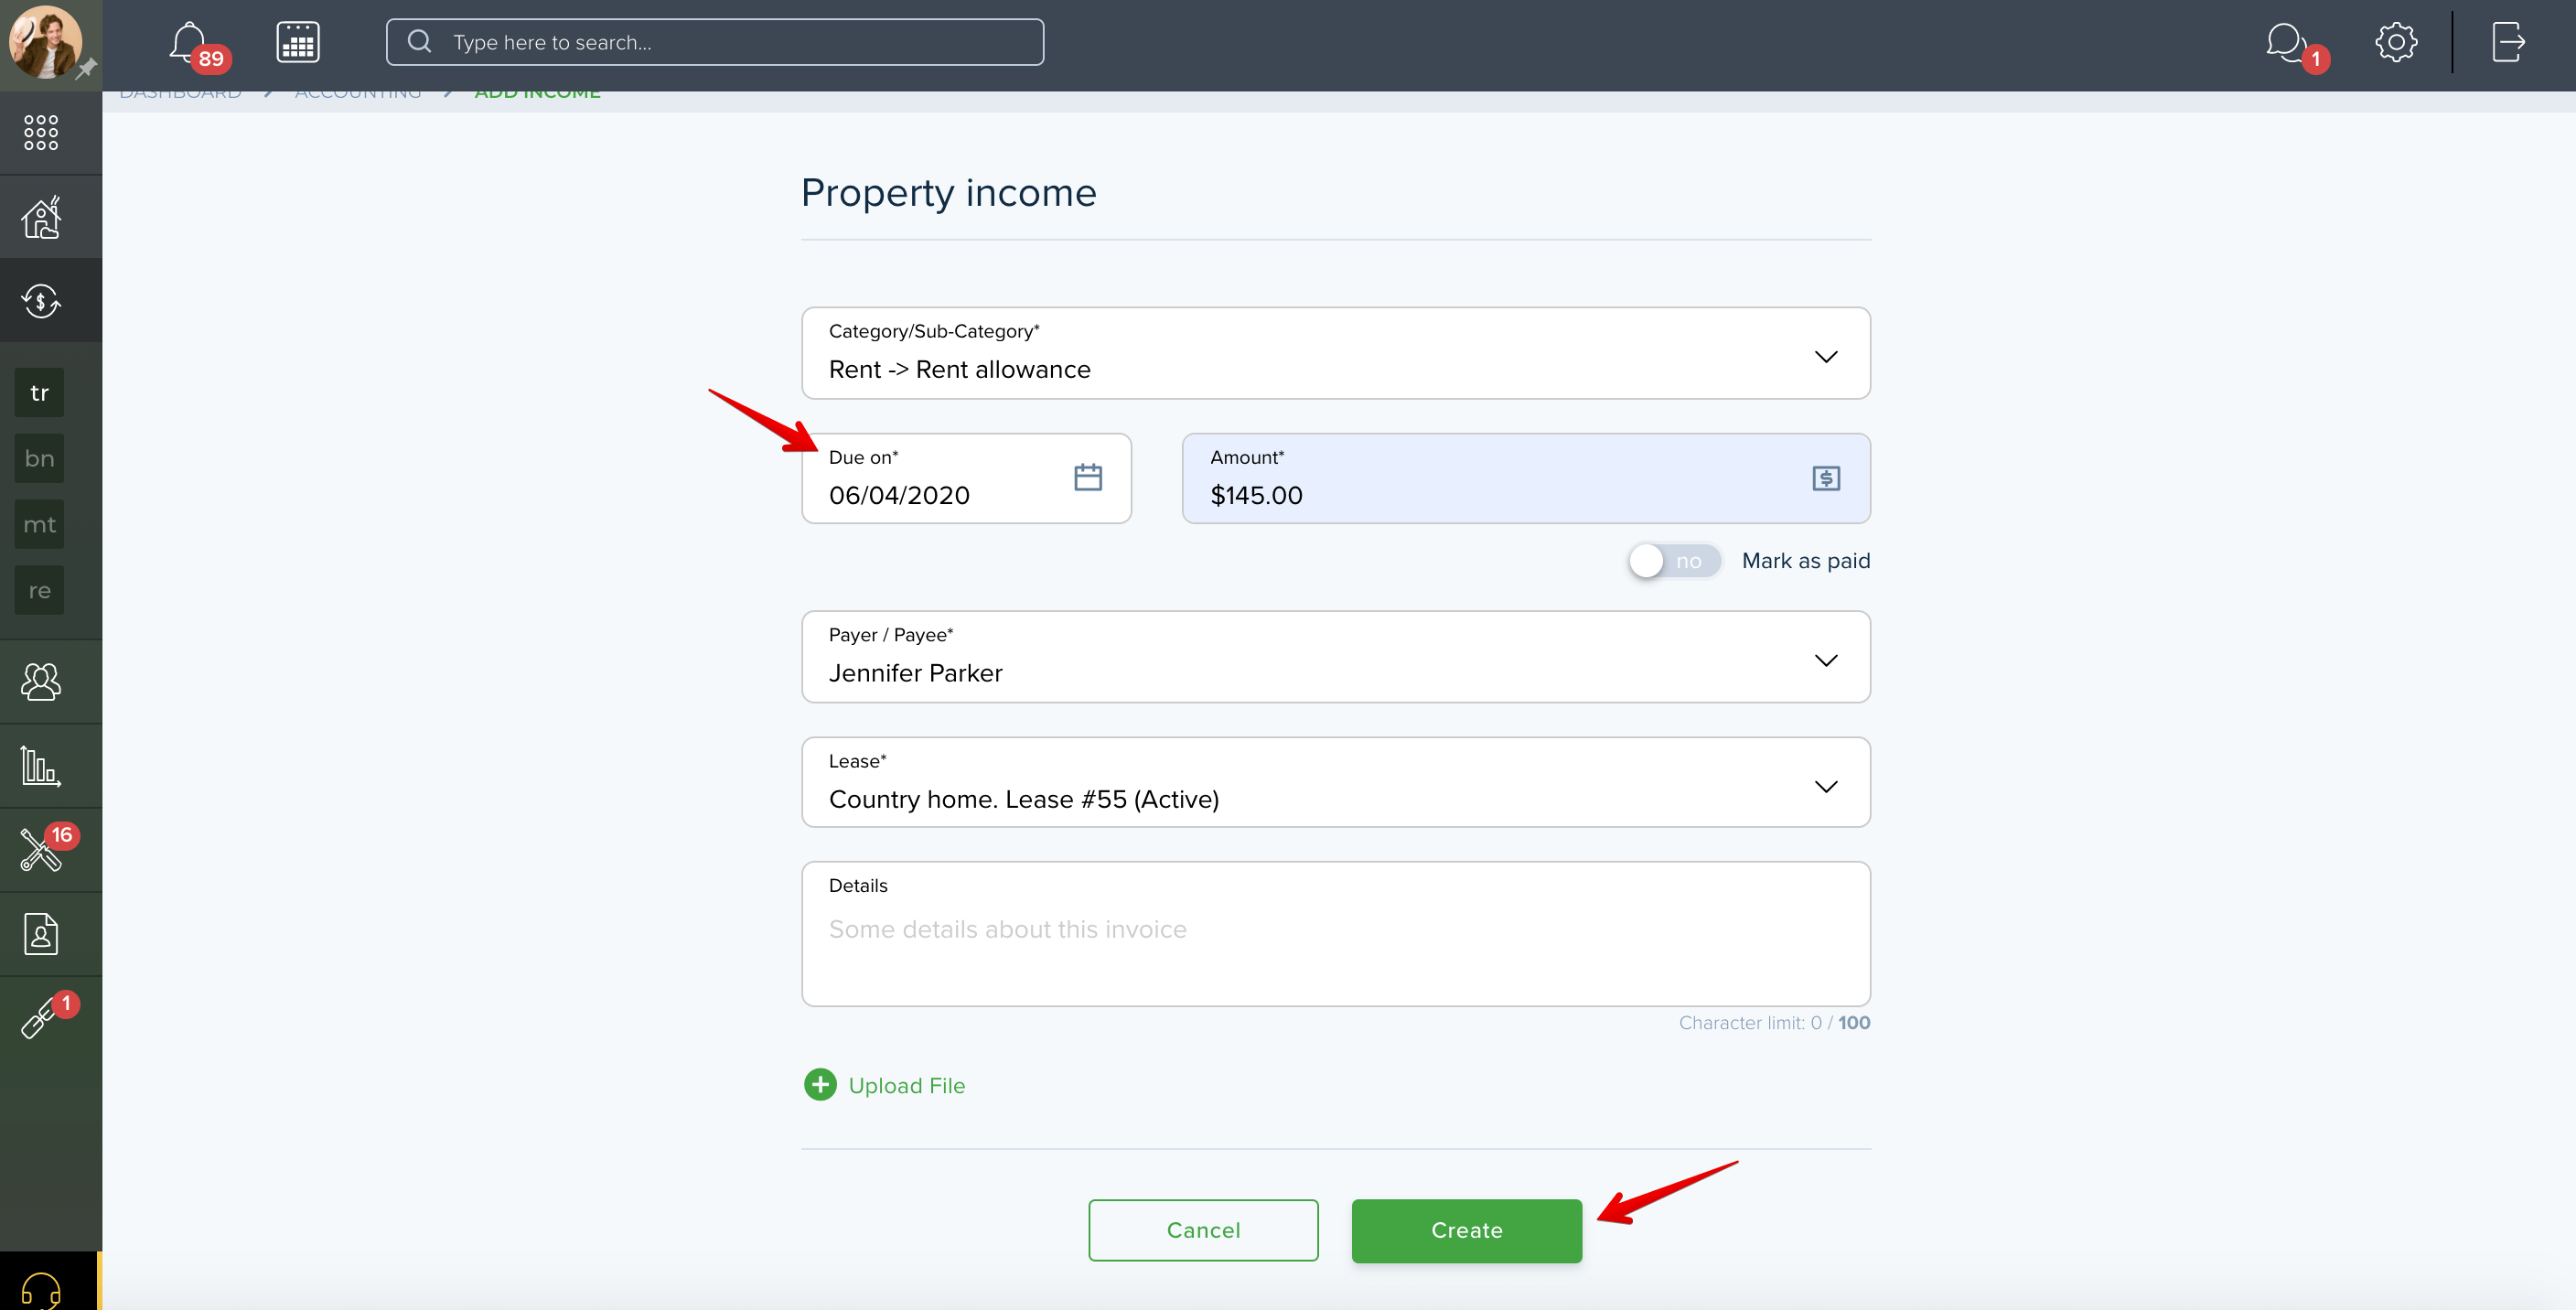Open the settings gear icon
The image size is (2576, 1310).
click(x=2396, y=42)
